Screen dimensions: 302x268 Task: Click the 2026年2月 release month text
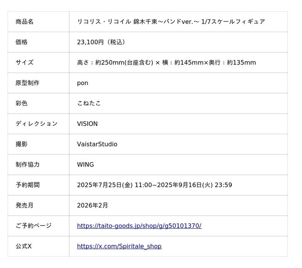click(x=92, y=205)
